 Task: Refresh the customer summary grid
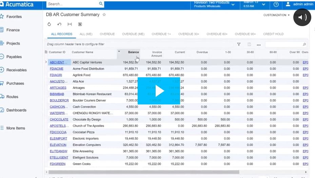point(49,24)
